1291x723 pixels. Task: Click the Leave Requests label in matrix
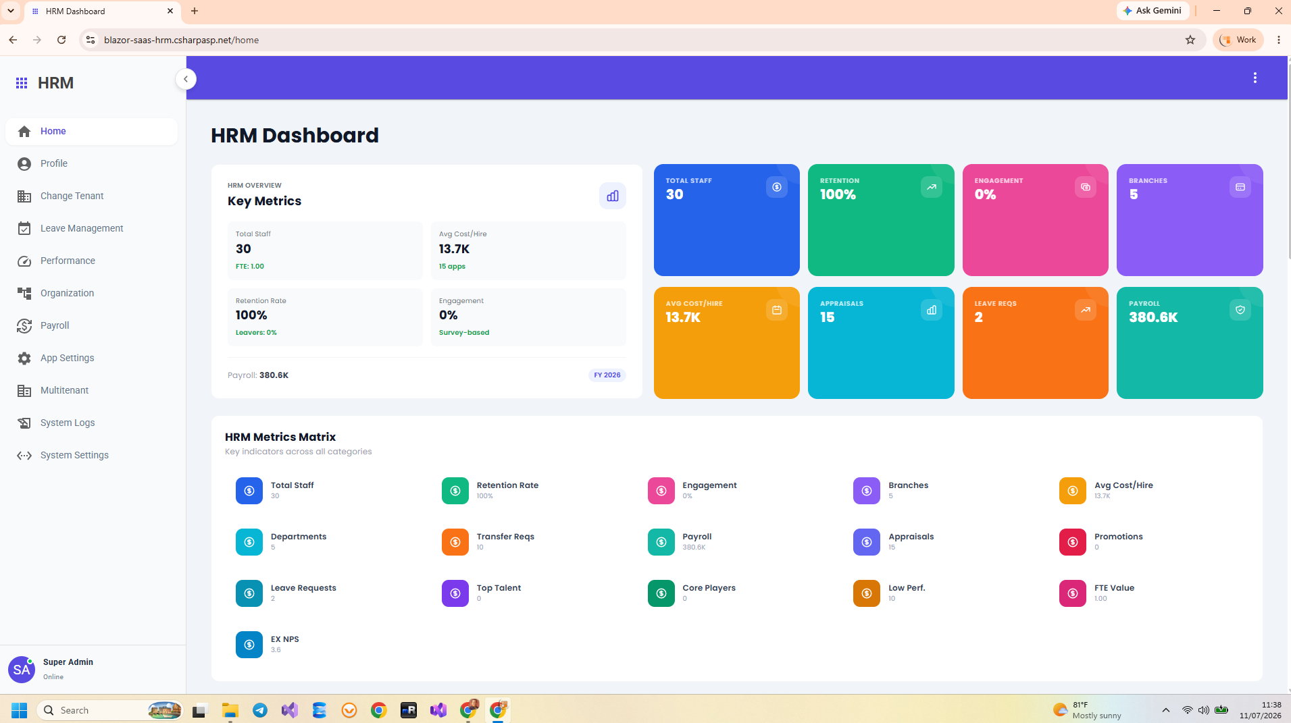(x=303, y=588)
